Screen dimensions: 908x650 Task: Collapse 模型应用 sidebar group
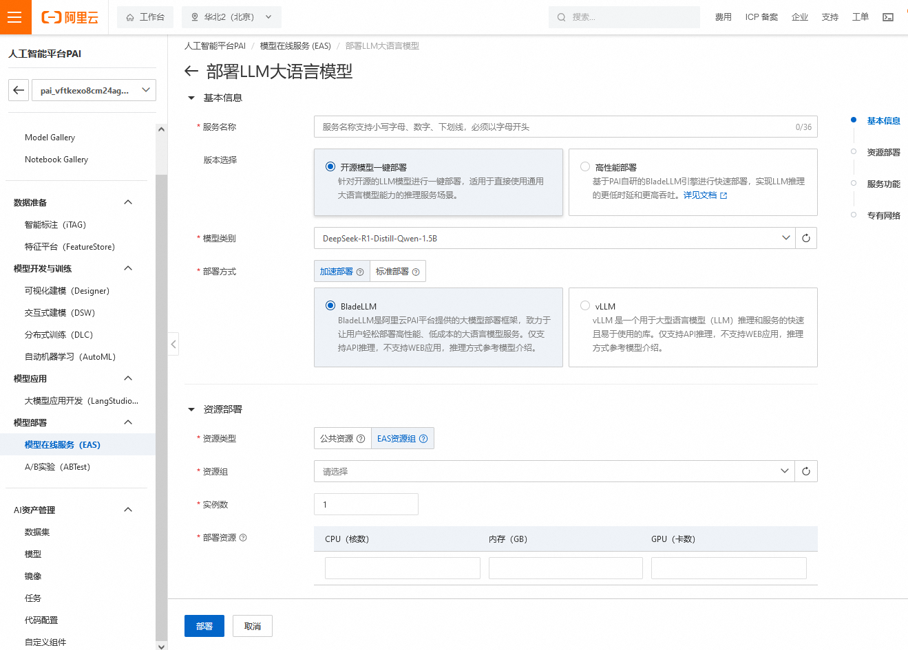click(127, 378)
